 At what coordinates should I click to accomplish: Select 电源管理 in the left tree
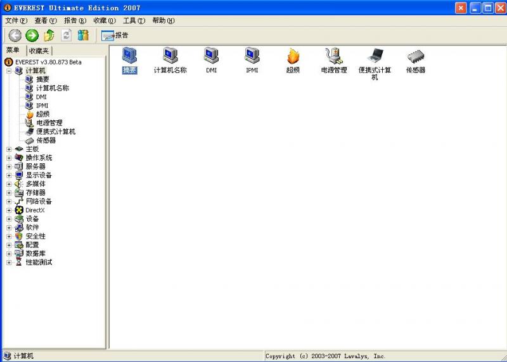pos(49,123)
